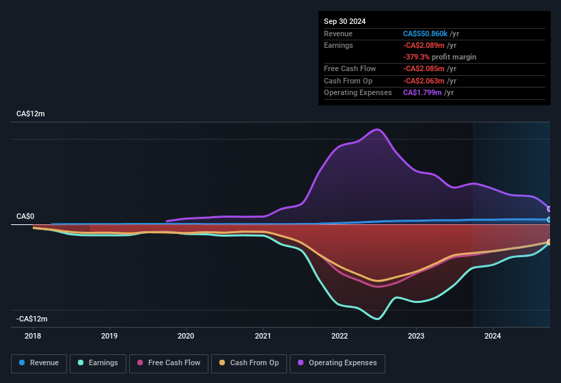Click the orange Cash From Op endpoint marker
The width and height of the screenshot is (561, 383).
(549, 242)
